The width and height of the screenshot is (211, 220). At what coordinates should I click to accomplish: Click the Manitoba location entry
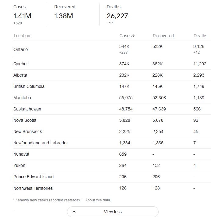point(22,98)
